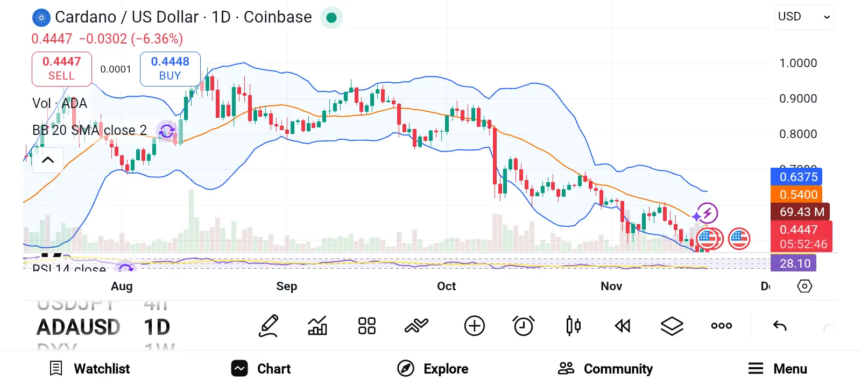Create an alert with the clock icon
861x387 pixels.
[x=523, y=326]
